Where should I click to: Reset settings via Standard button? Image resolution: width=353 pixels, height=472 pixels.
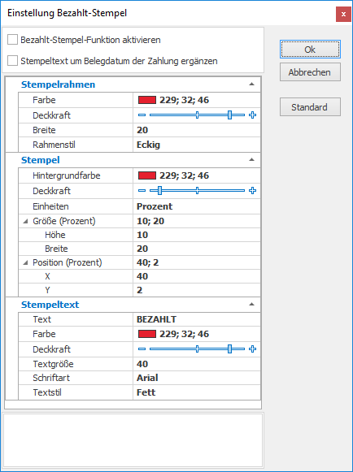pyautogui.click(x=310, y=107)
